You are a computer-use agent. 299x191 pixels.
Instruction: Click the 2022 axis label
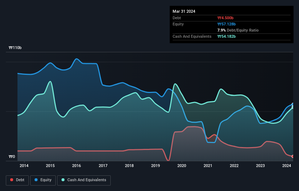point(234,166)
